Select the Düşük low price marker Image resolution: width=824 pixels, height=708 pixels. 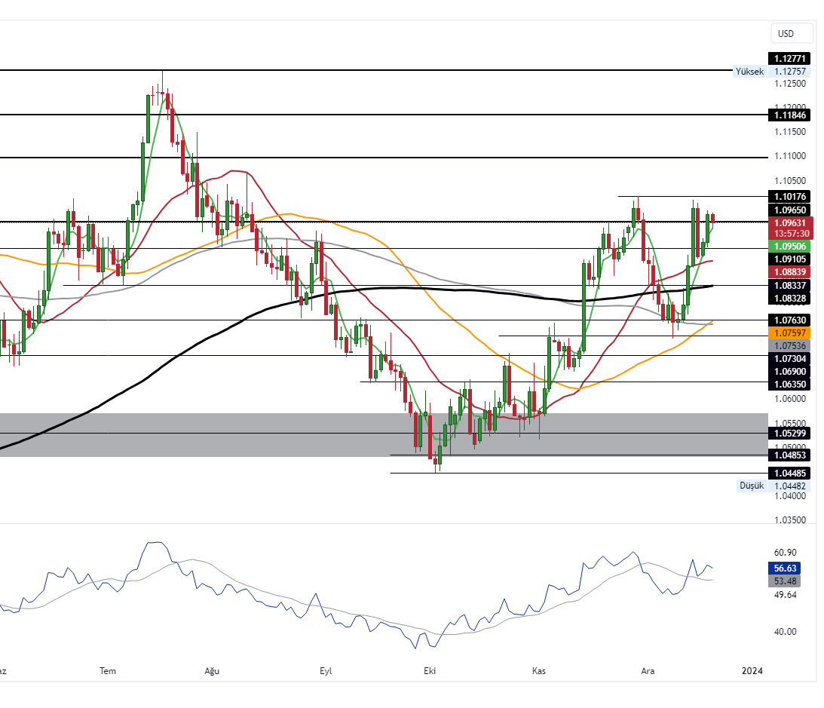pos(751,486)
